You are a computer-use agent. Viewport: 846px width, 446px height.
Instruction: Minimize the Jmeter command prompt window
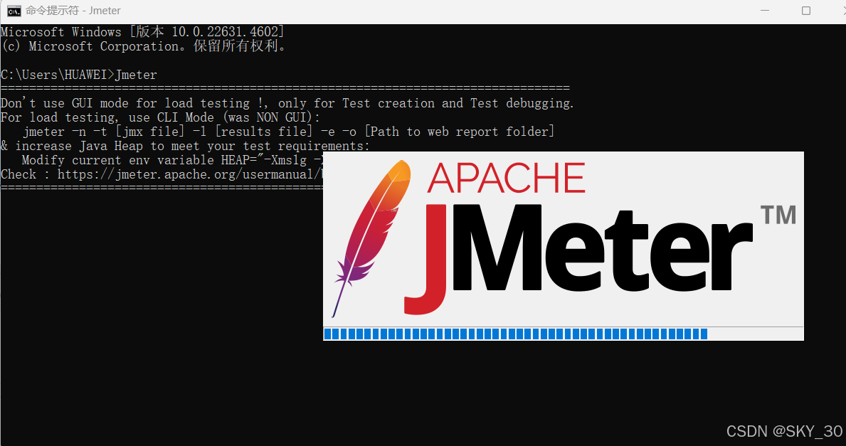click(764, 11)
